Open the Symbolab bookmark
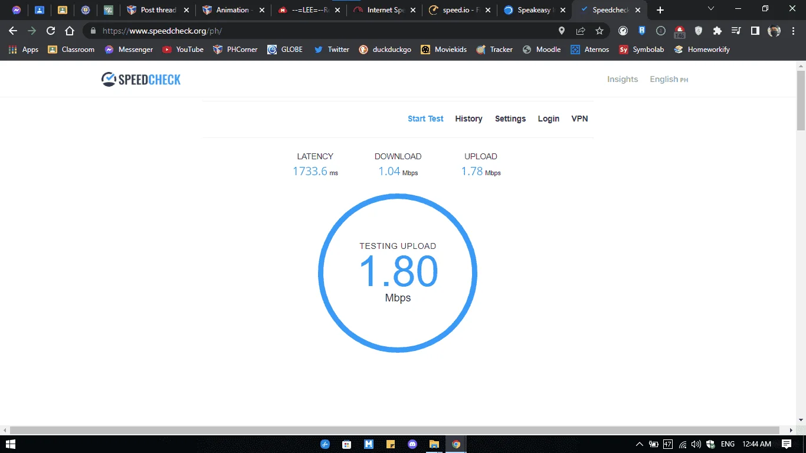This screenshot has width=806, height=453. click(641, 50)
